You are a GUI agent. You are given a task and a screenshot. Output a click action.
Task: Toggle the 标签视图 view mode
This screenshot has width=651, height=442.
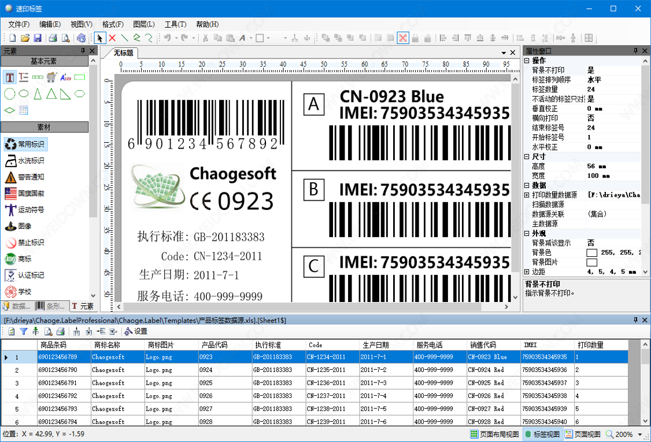click(542, 434)
